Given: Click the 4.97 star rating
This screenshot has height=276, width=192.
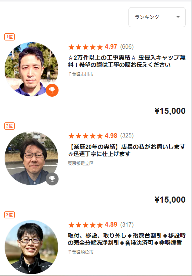Looking at the screenshot, I should [93, 47].
